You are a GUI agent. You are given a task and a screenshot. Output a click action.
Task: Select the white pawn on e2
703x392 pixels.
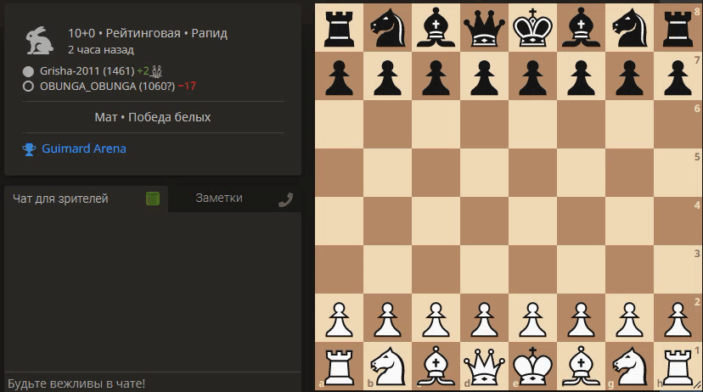532,318
